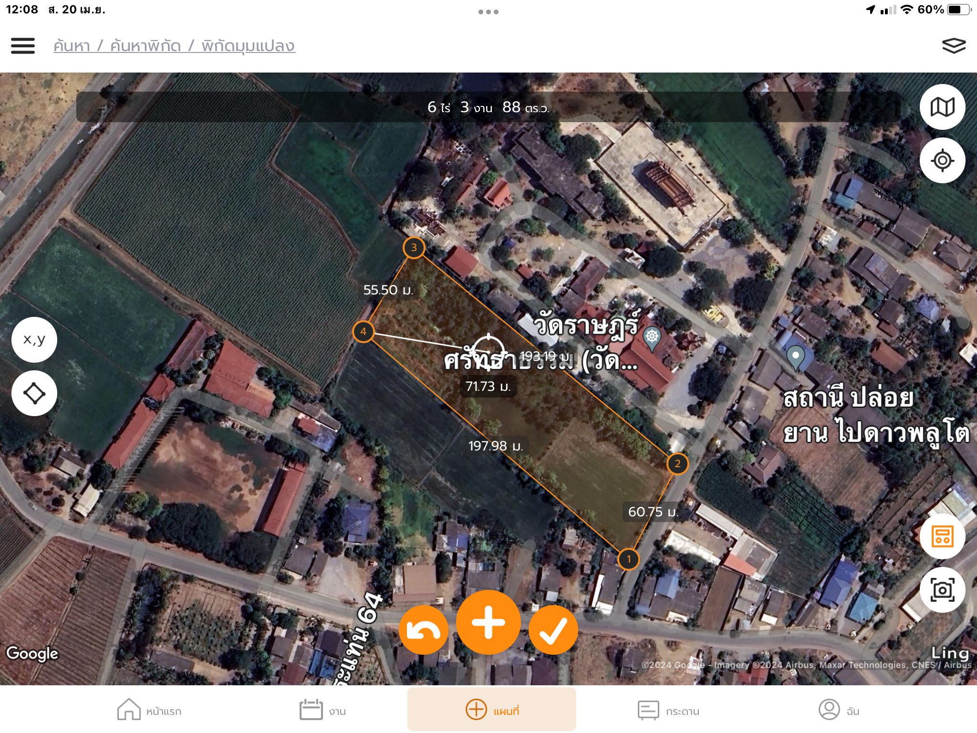Open the map layers stack icon

point(953,46)
